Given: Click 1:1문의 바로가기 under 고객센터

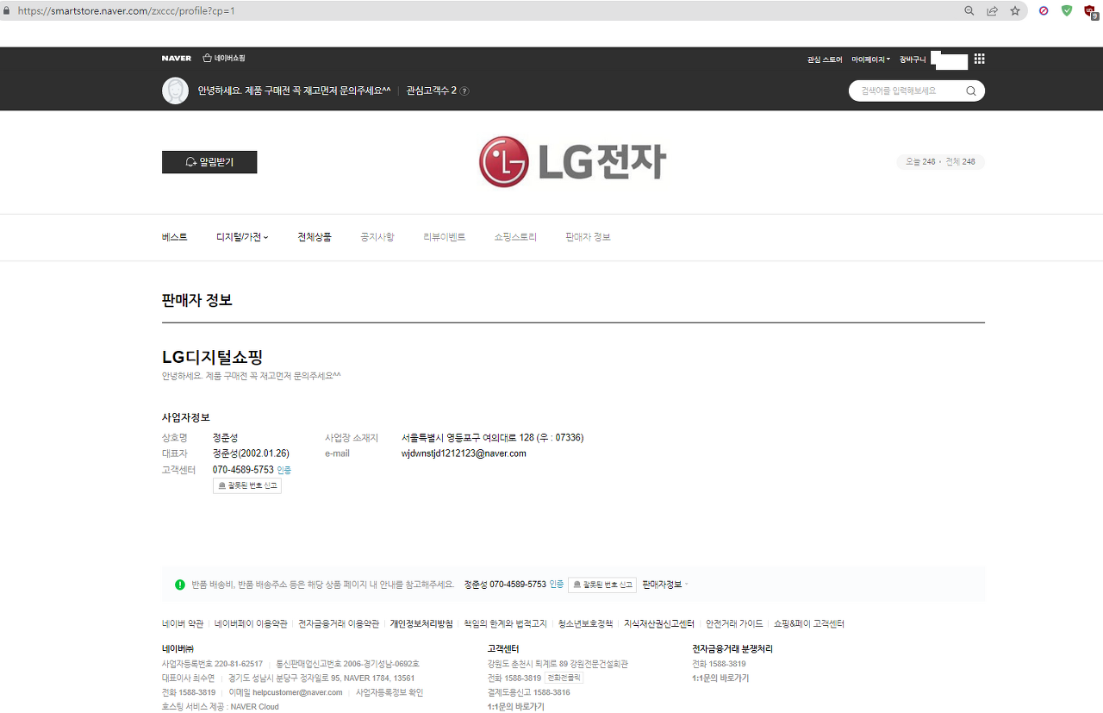Looking at the screenshot, I should (x=516, y=706).
